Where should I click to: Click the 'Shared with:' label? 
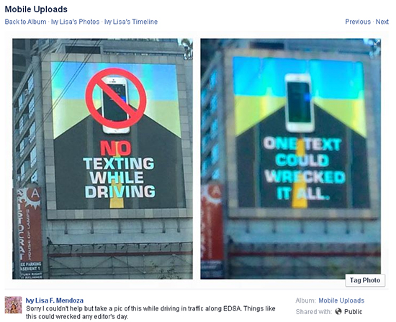(314, 312)
